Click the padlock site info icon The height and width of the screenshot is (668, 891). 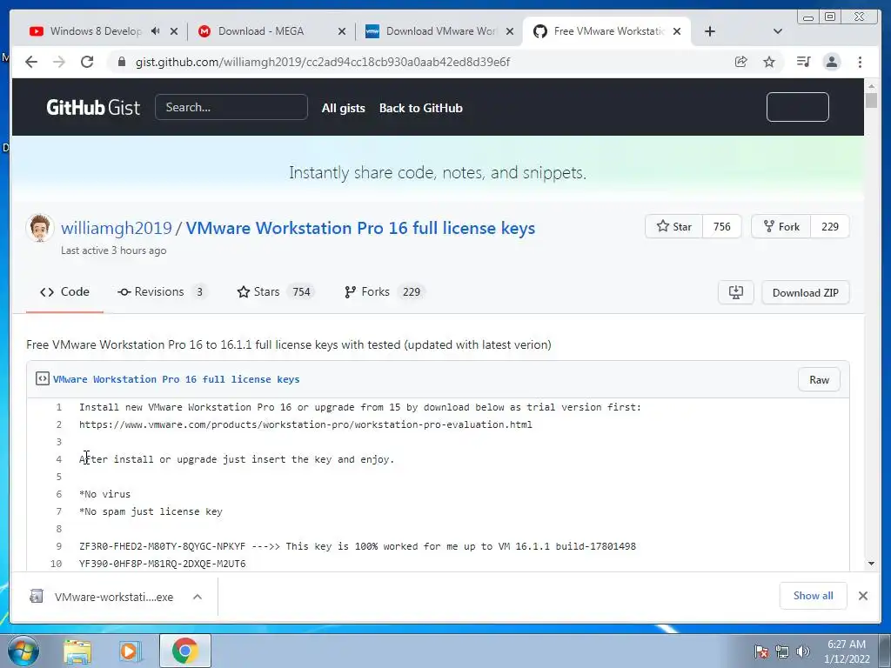[x=121, y=62]
